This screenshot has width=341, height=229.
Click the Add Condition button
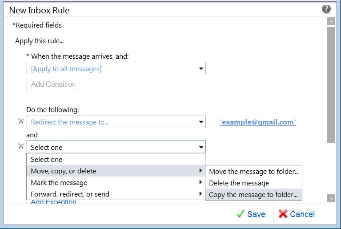coord(53,84)
